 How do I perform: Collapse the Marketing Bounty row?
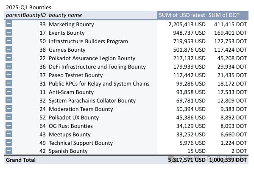pos(9,24)
